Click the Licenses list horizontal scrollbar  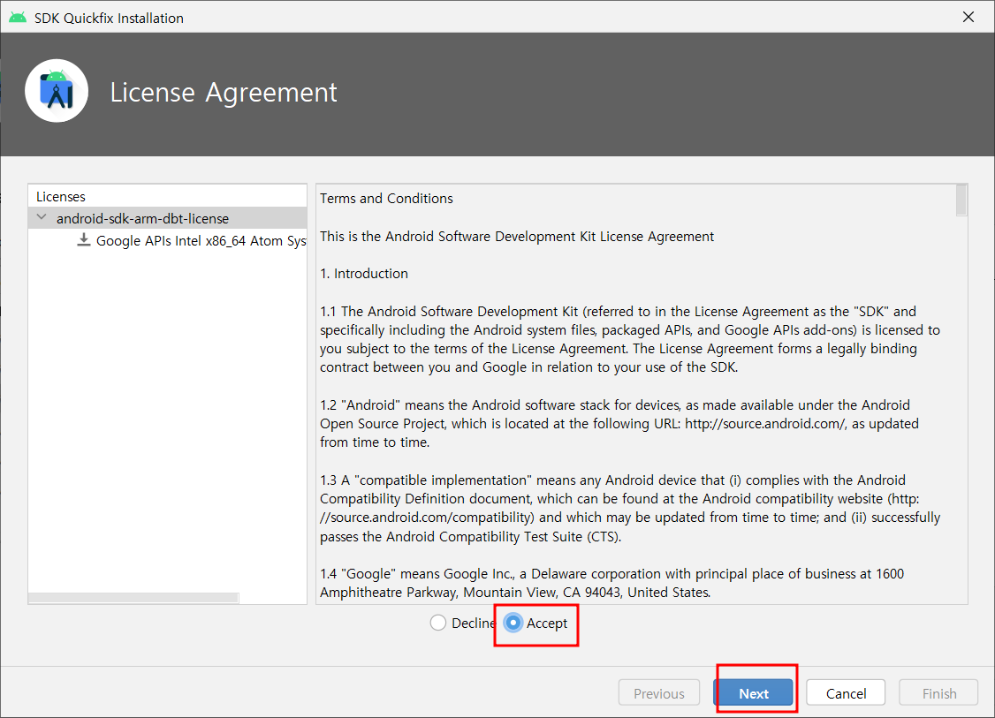tap(133, 598)
